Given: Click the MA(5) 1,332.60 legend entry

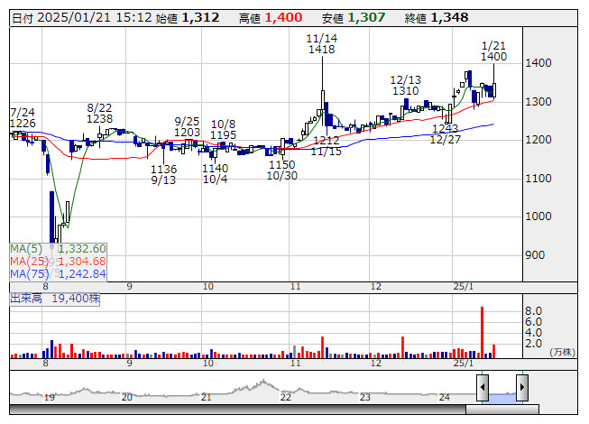Looking at the screenshot, I should tap(59, 249).
